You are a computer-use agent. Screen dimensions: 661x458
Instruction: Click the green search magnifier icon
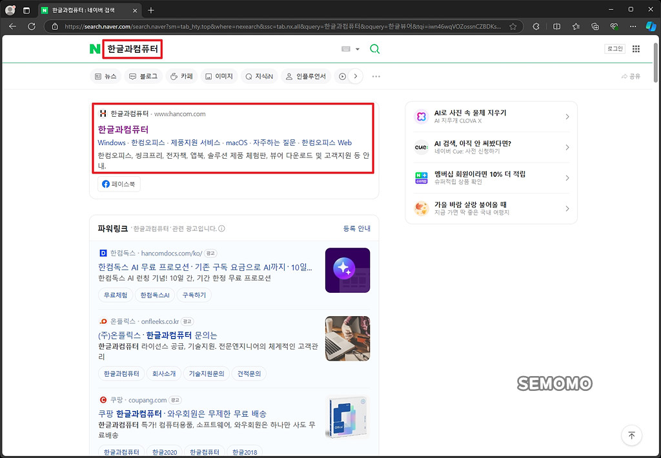coord(374,49)
